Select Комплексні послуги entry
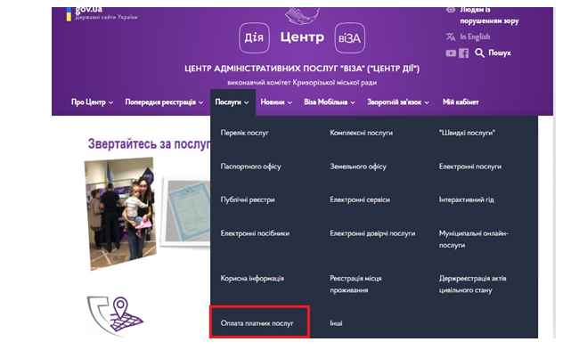Viewport: 579px width, 350px height. (361, 133)
